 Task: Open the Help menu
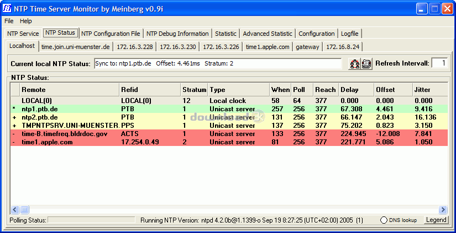(x=26, y=21)
